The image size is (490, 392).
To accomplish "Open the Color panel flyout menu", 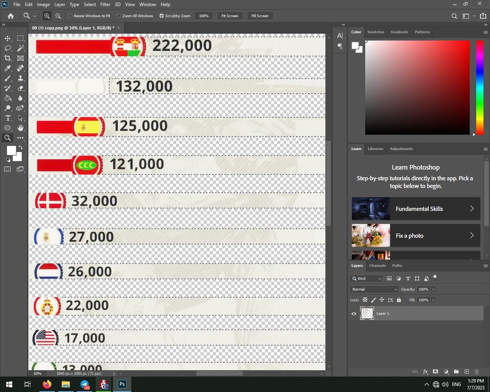I will coord(485,32).
